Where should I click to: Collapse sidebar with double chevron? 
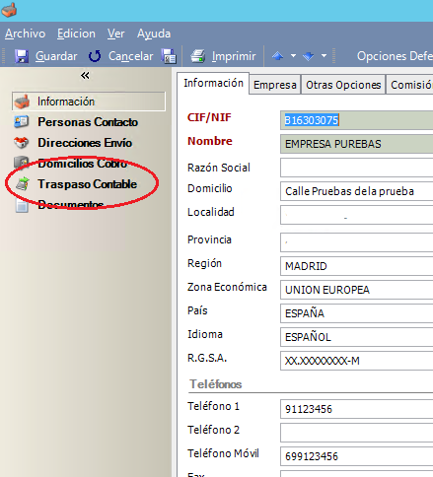[85, 76]
